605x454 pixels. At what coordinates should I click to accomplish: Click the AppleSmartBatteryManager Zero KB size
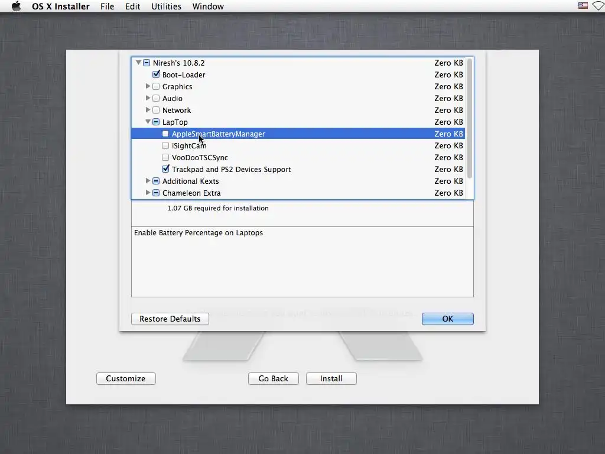point(448,134)
